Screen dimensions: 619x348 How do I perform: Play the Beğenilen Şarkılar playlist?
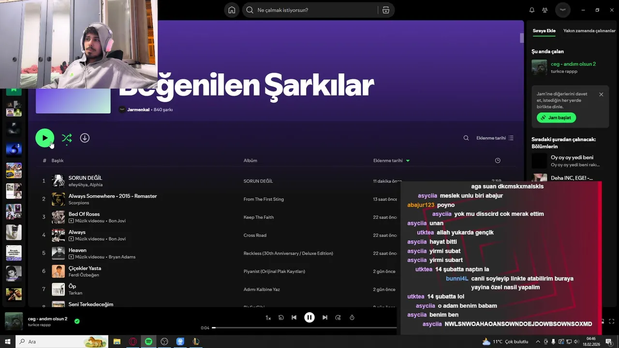tap(44, 138)
